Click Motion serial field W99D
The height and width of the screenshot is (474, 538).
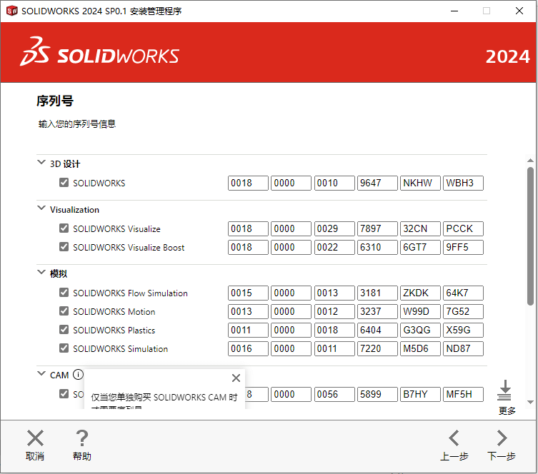click(x=420, y=311)
